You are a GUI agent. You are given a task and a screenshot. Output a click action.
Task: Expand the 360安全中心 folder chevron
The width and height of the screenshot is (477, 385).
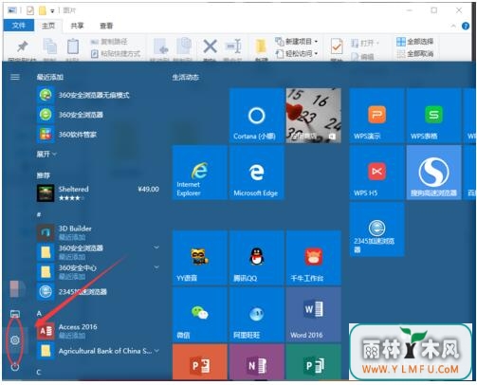point(156,267)
